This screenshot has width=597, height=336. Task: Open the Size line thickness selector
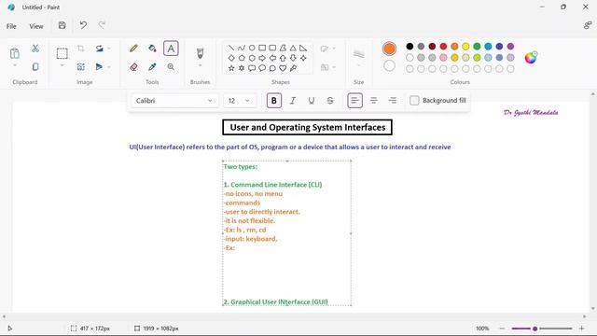358,57
